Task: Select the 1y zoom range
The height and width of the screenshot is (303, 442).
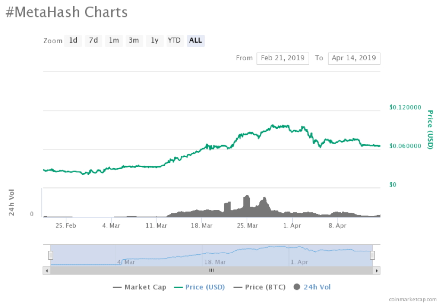Action: [x=155, y=40]
